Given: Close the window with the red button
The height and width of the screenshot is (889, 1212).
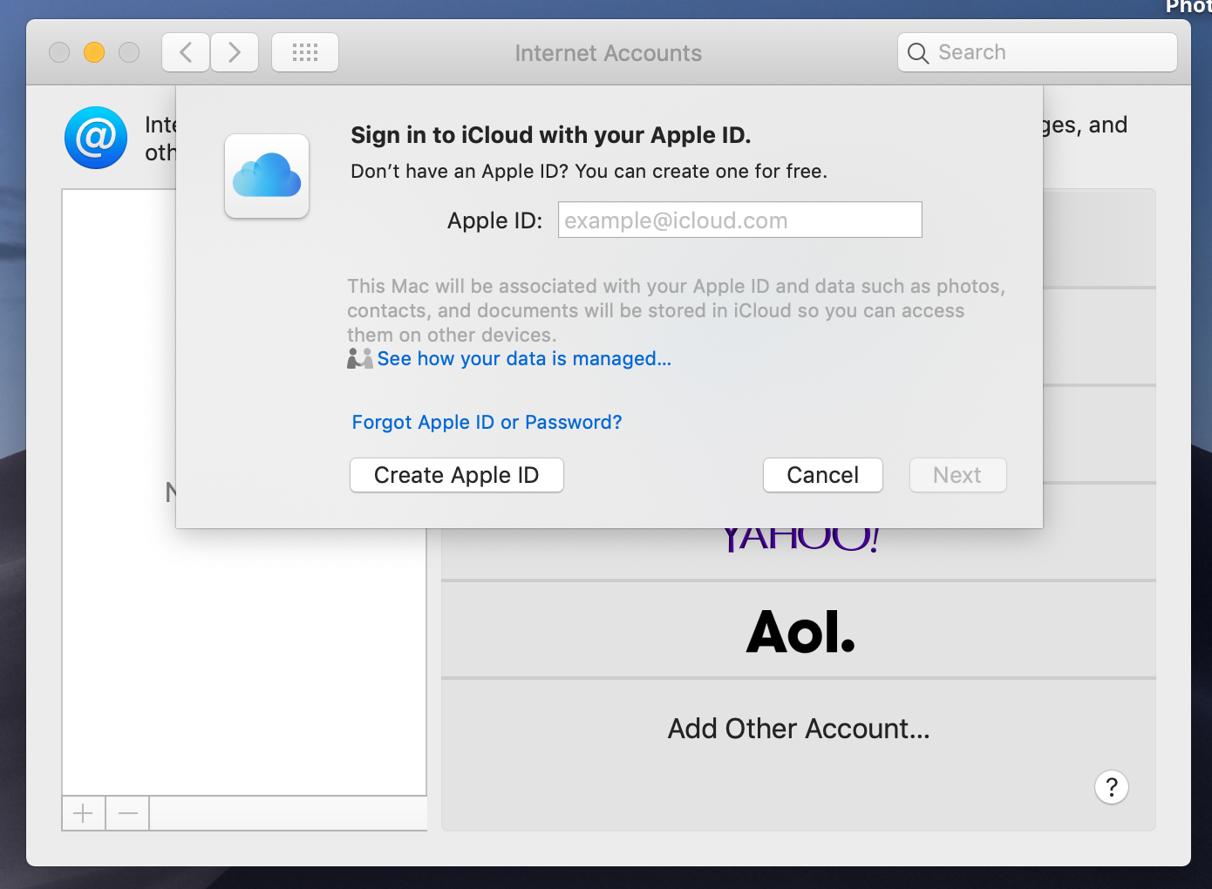Looking at the screenshot, I should click(x=59, y=52).
